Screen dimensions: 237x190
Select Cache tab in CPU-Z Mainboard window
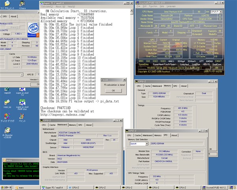(52, 125)
